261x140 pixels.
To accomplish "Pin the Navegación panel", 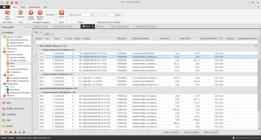I will (26, 27).
